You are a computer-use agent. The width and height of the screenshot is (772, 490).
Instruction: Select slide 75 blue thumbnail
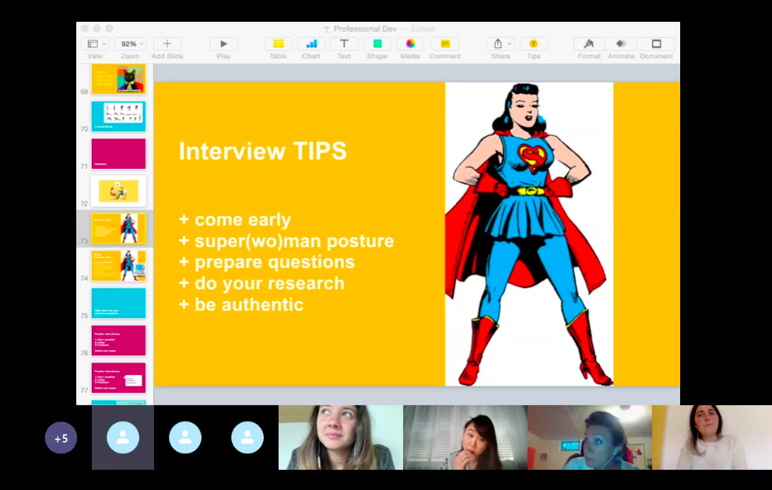[118, 303]
